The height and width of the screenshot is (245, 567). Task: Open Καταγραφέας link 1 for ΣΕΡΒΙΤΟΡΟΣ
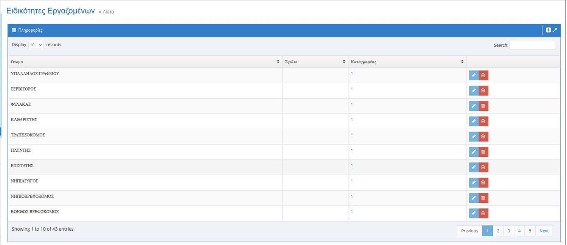point(352,89)
